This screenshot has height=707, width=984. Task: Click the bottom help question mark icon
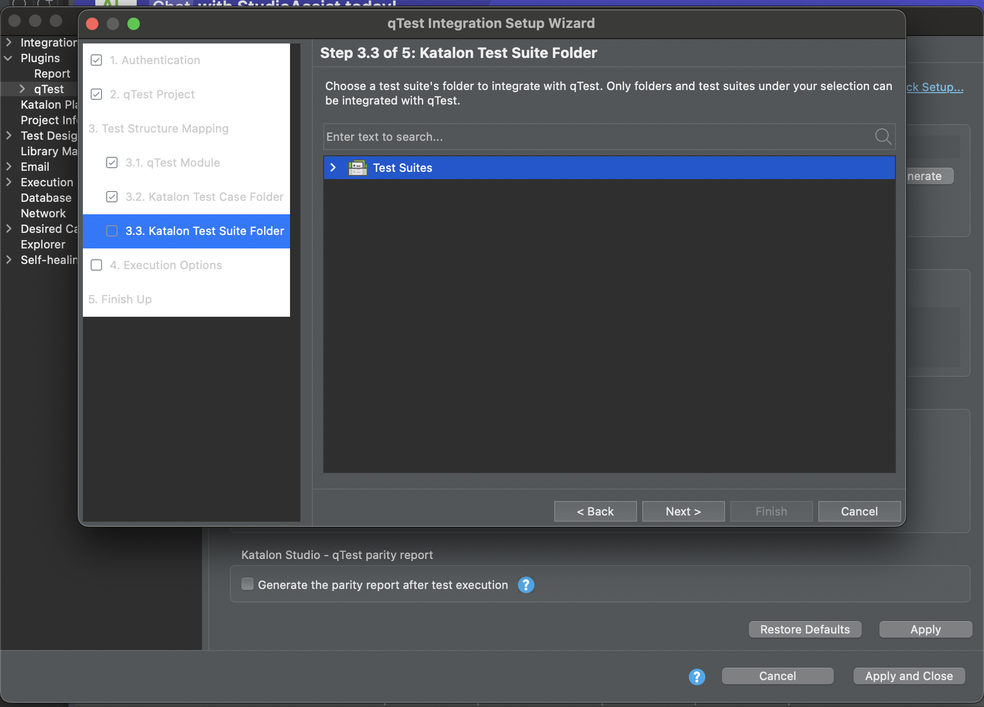click(697, 676)
